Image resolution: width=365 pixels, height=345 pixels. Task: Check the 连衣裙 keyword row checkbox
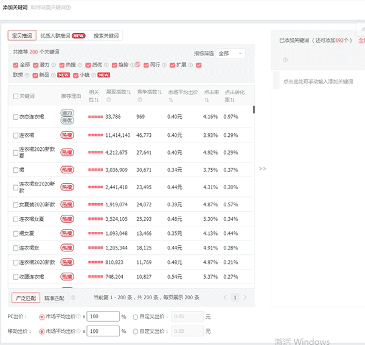[16, 135]
